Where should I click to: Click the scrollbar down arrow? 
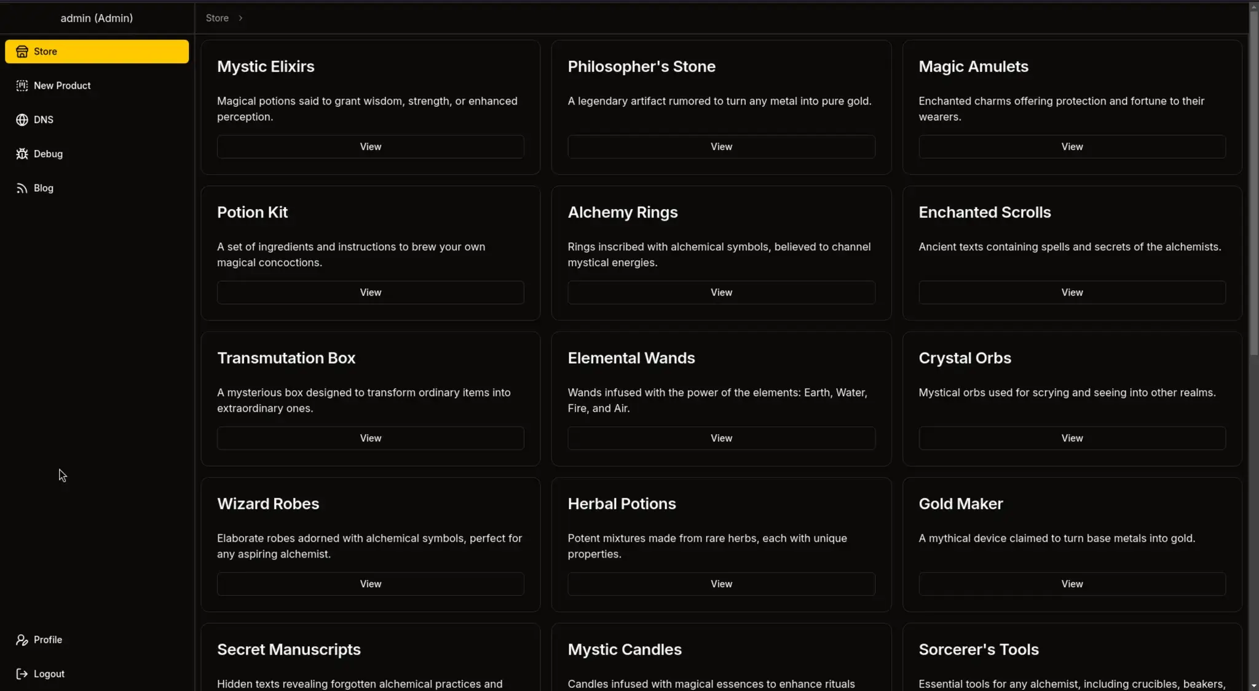coord(1253,685)
